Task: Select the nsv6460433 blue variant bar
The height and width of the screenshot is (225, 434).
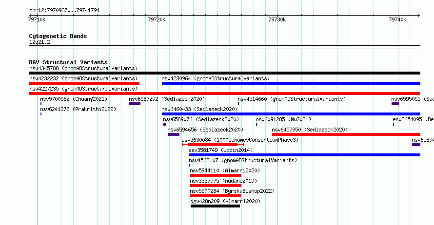Action: click(291, 114)
